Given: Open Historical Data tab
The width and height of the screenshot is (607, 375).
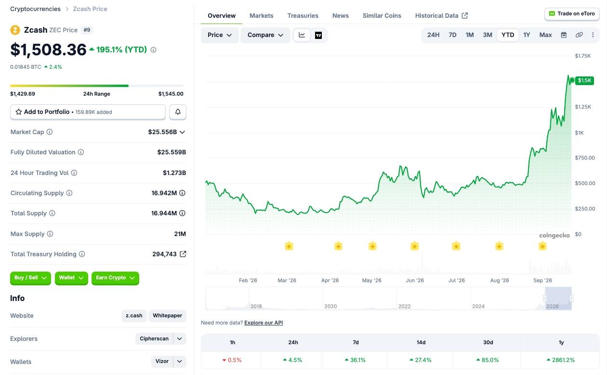Looking at the screenshot, I should [441, 15].
